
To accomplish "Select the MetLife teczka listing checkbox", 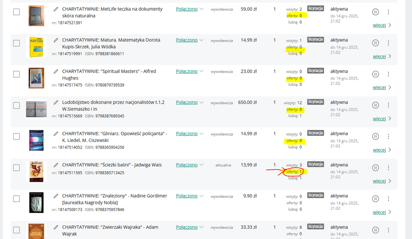I will pyautogui.click(x=16, y=12).
